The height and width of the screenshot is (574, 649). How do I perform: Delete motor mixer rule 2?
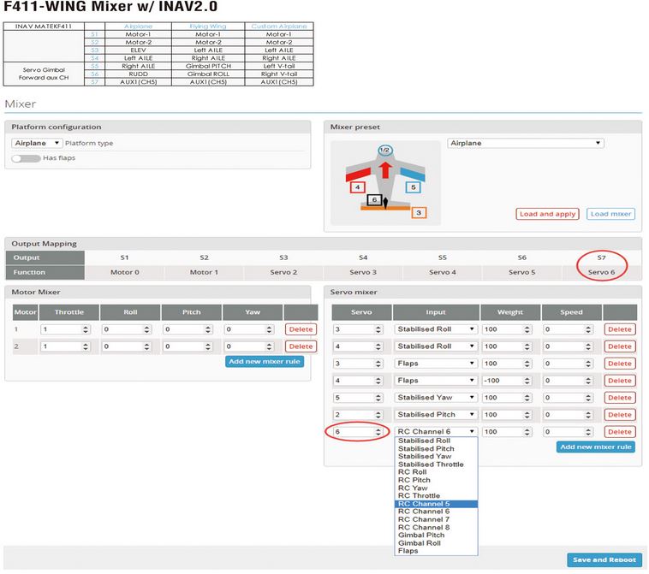click(301, 346)
